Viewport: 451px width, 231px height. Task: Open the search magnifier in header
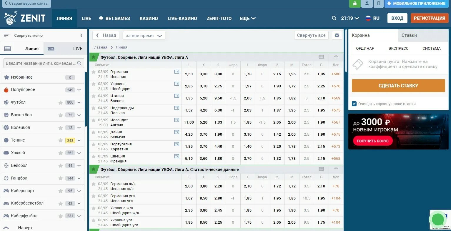(334, 18)
